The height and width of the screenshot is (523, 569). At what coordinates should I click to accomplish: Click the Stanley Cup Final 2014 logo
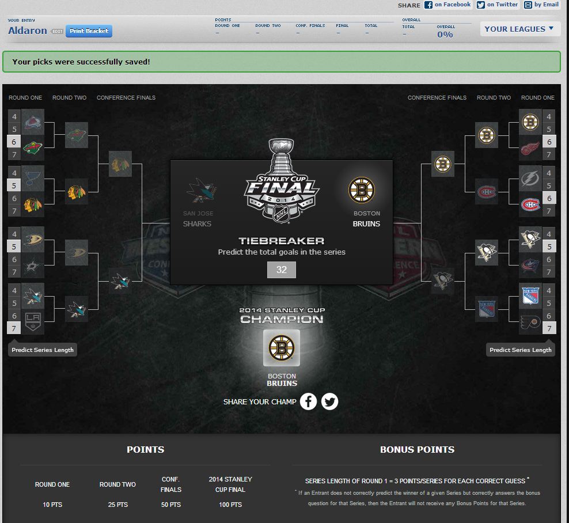tap(282, 181)
